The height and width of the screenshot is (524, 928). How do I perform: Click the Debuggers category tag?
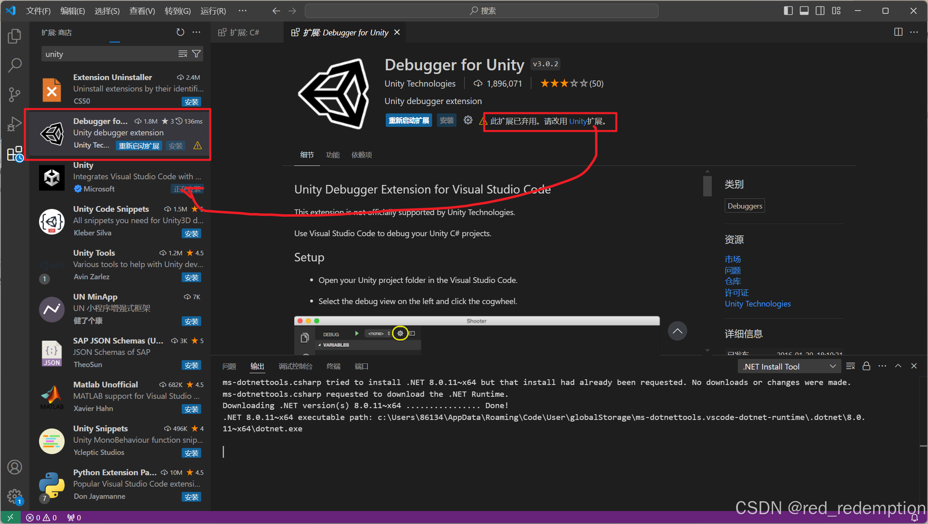pyautogui.click(x=745, y=206)
